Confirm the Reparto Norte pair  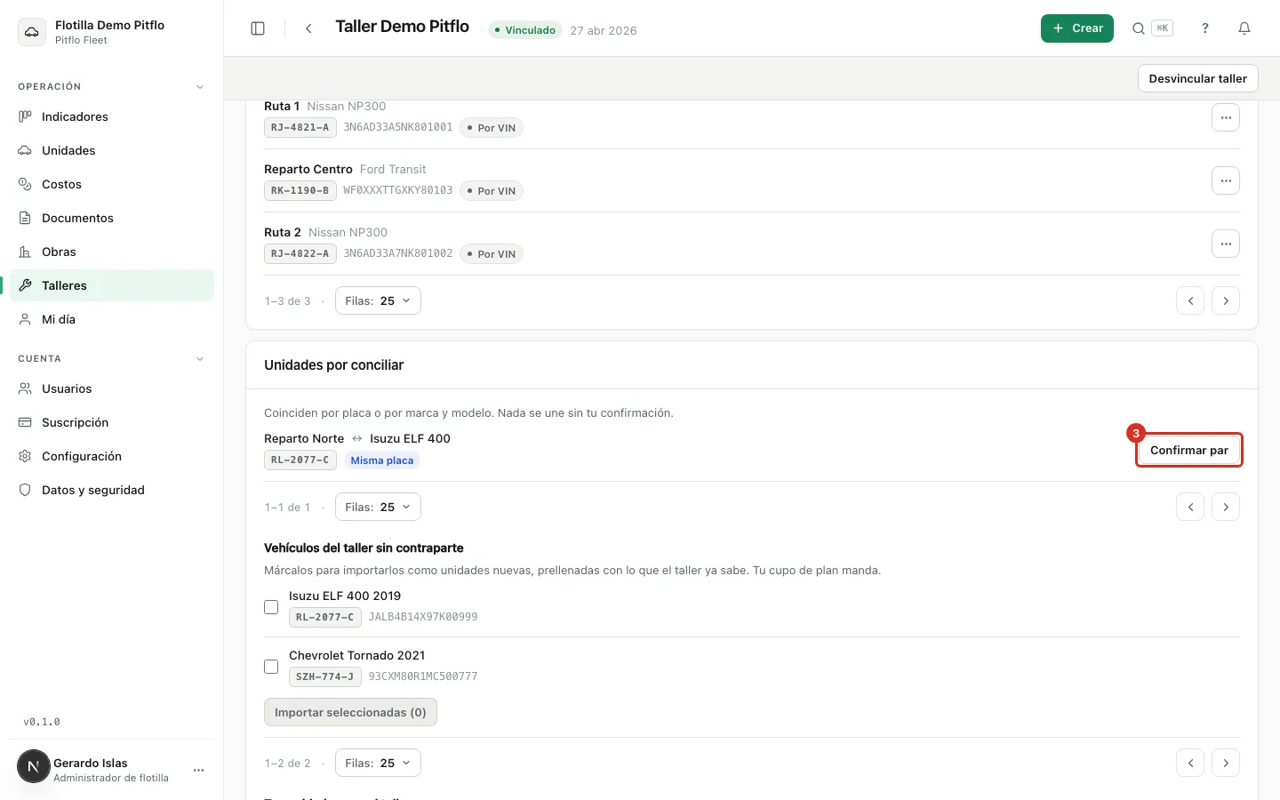(1189, 450)
